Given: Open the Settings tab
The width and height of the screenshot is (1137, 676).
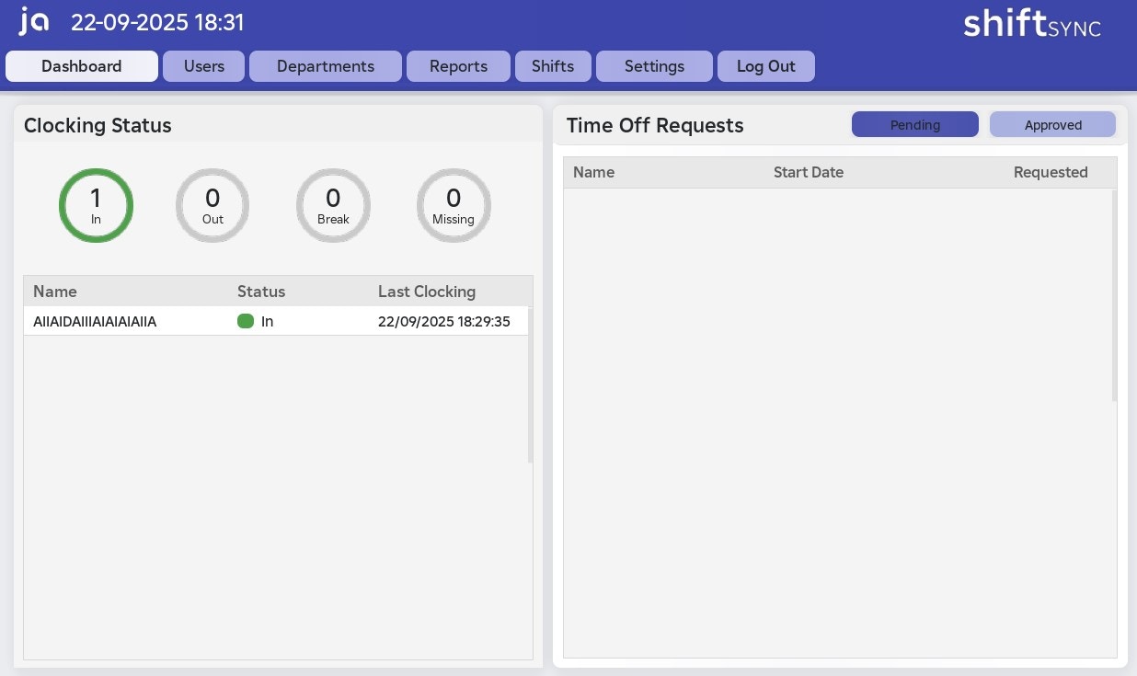Looking at the screenshot, I should click(x=654, y=66).
